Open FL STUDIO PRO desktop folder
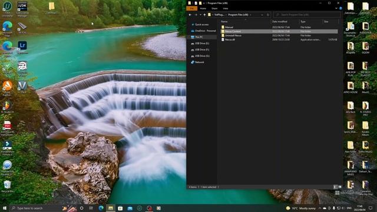The height and width of the screenshot is (212, 377). point(365,108)
